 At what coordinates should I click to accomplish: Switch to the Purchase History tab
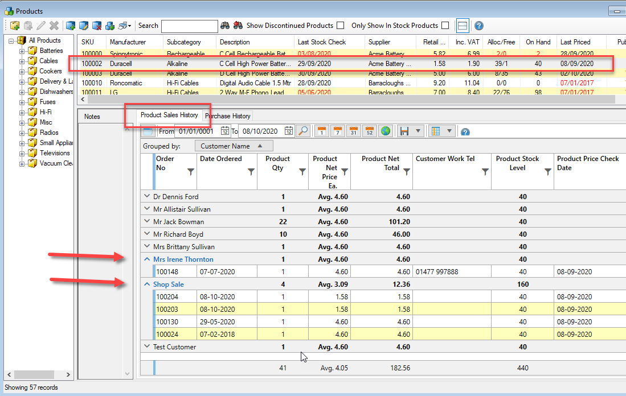tap(228, 116)
